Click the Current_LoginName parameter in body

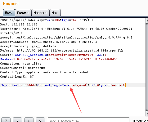[53, 85]
